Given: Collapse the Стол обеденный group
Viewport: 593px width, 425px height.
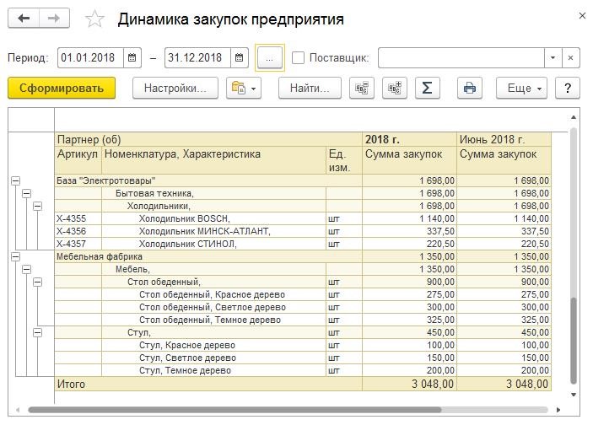Looking at the screenshot, I should (x=37, y=282).
